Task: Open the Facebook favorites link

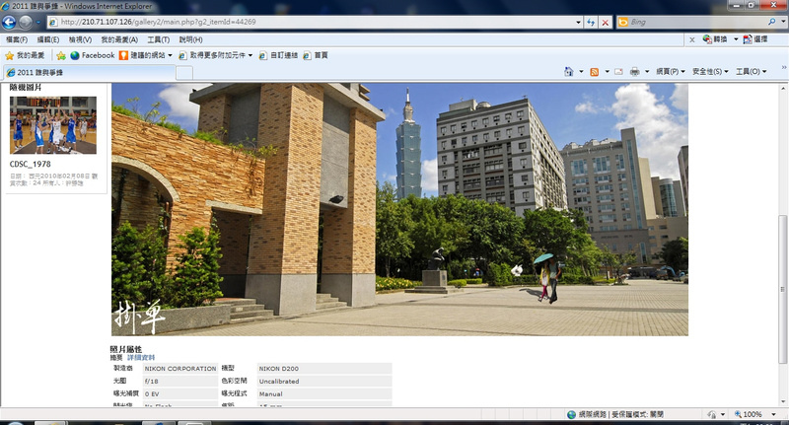Action: click(93, 55)
